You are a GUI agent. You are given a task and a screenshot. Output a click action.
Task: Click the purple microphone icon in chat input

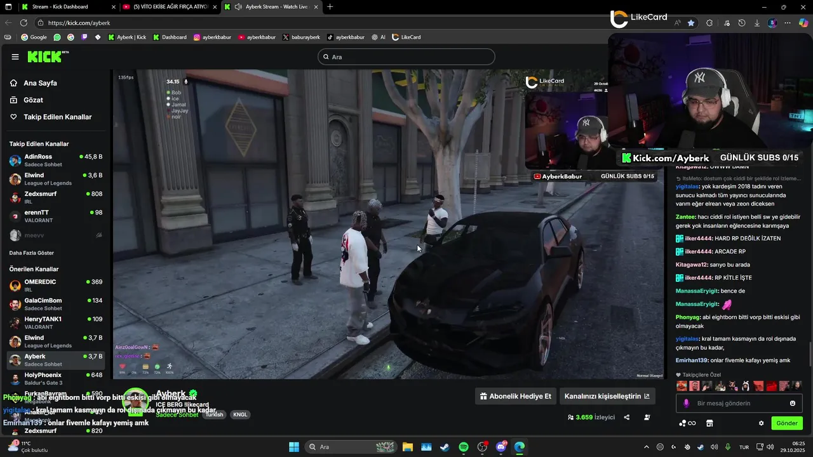[686, 403]
